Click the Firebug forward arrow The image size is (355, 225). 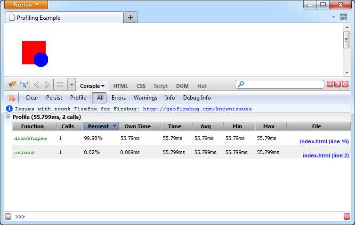47,85
